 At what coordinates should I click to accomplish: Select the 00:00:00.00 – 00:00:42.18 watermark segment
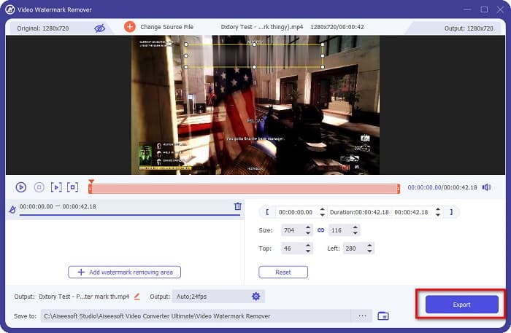pos(125,209)
